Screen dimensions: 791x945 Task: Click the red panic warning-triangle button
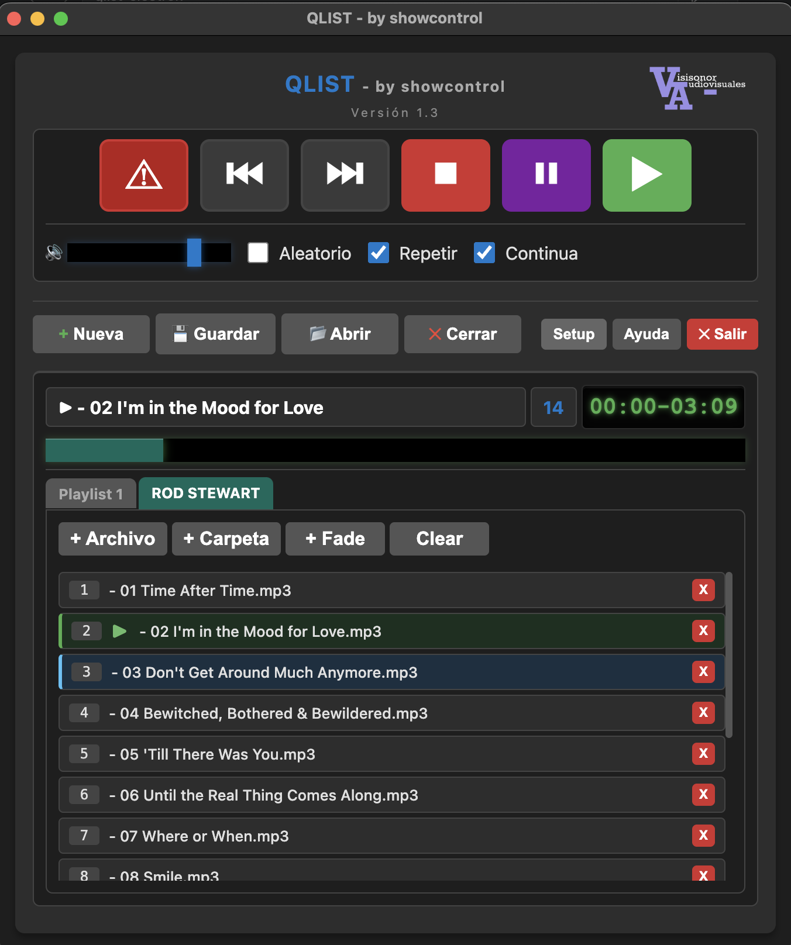[144, 175]
